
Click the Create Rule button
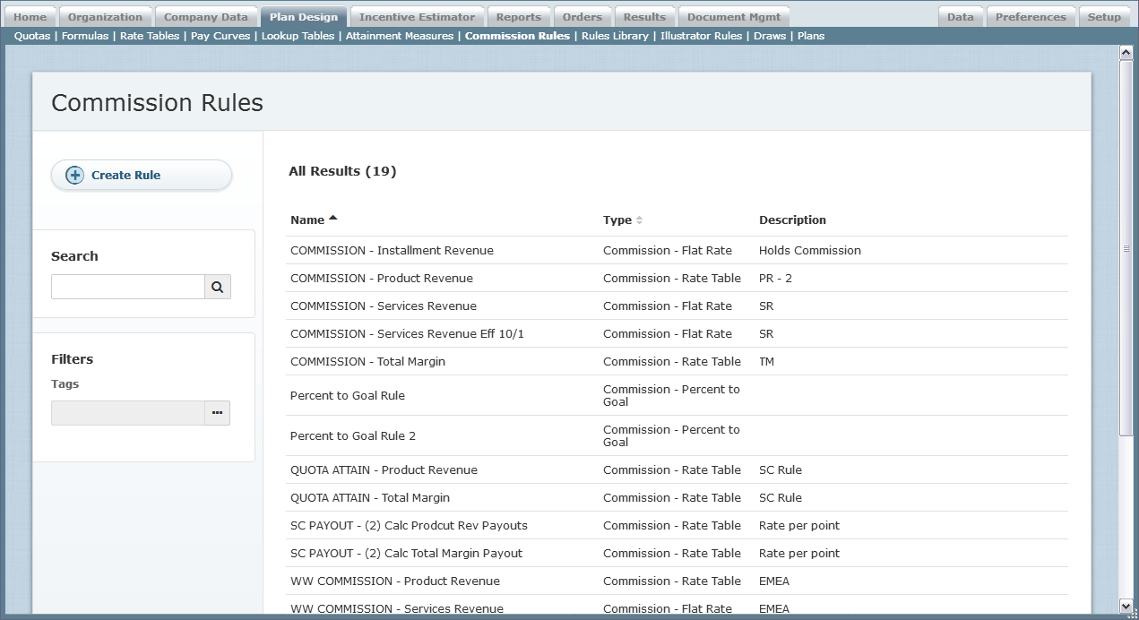pos(142,176)
